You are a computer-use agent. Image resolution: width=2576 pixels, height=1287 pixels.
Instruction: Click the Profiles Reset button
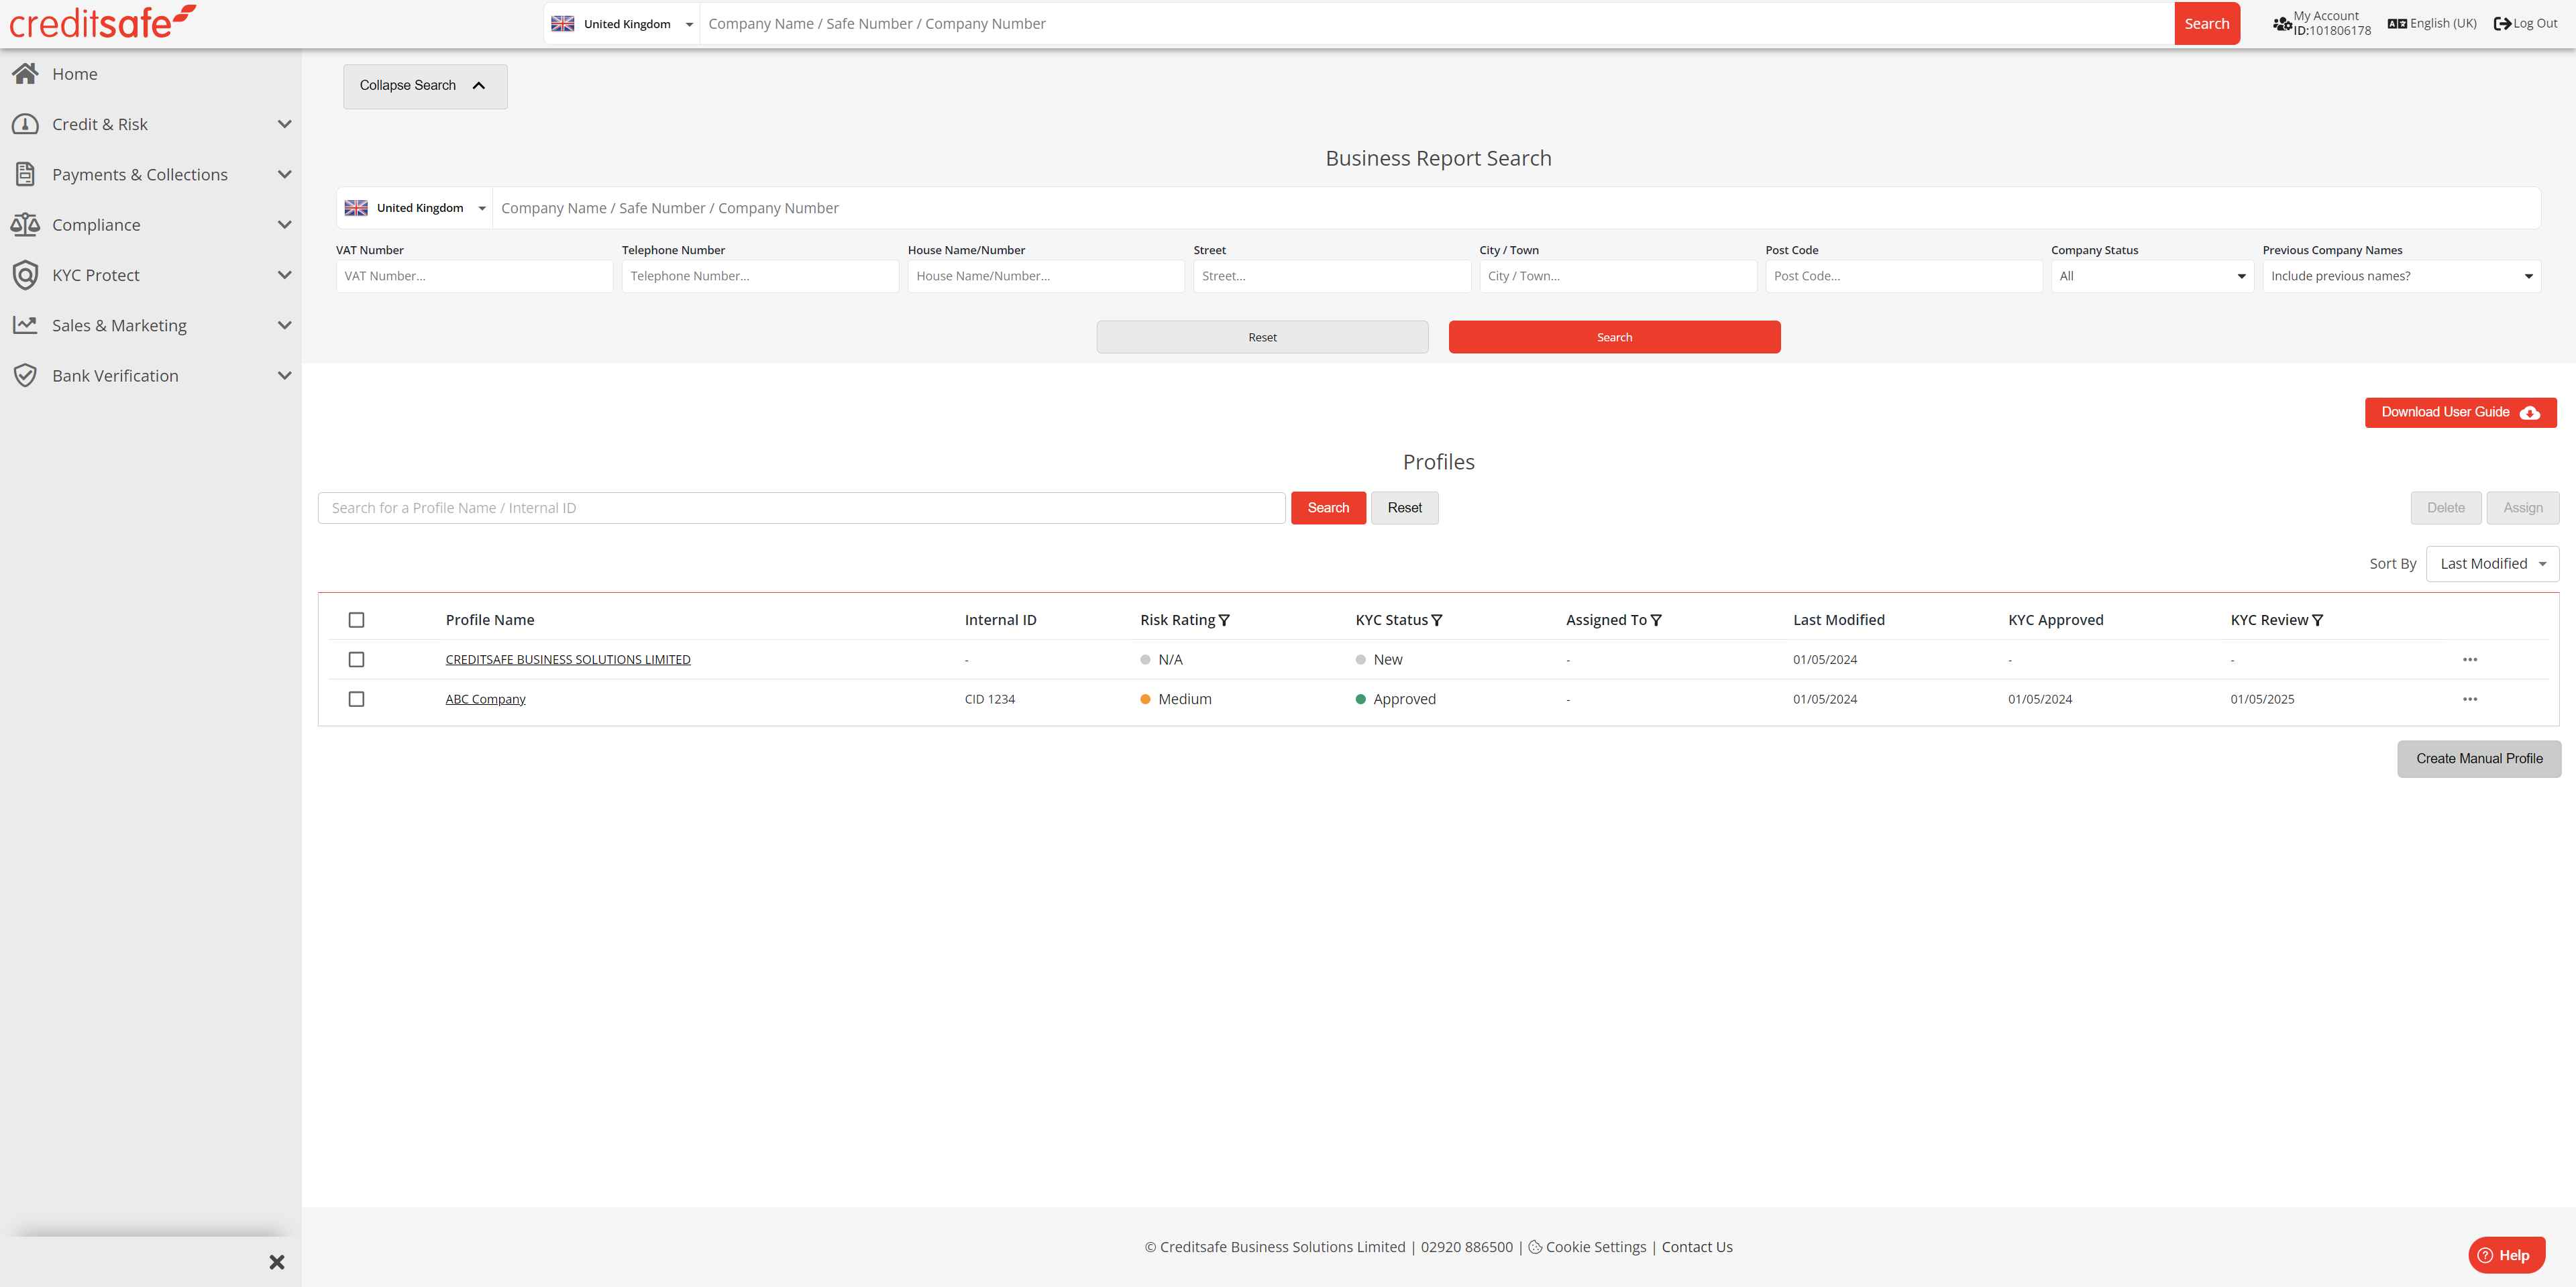[x=1404, y=508]
